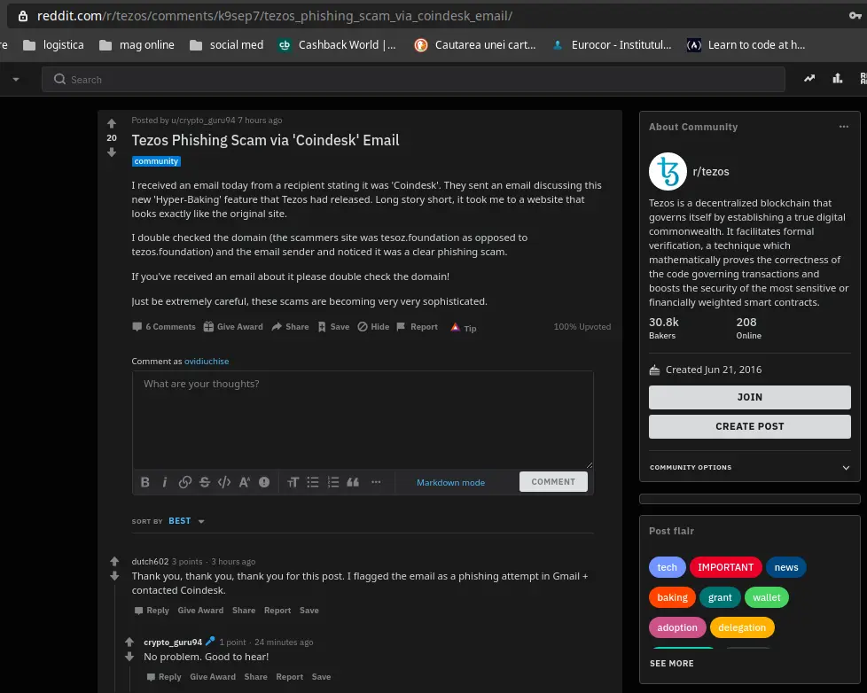Click the site lock icon in address bar

point(23,15)
